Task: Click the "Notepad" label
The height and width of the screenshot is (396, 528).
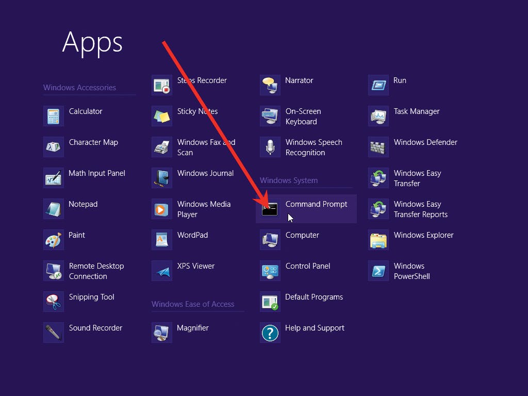Action: click(83, 204)
